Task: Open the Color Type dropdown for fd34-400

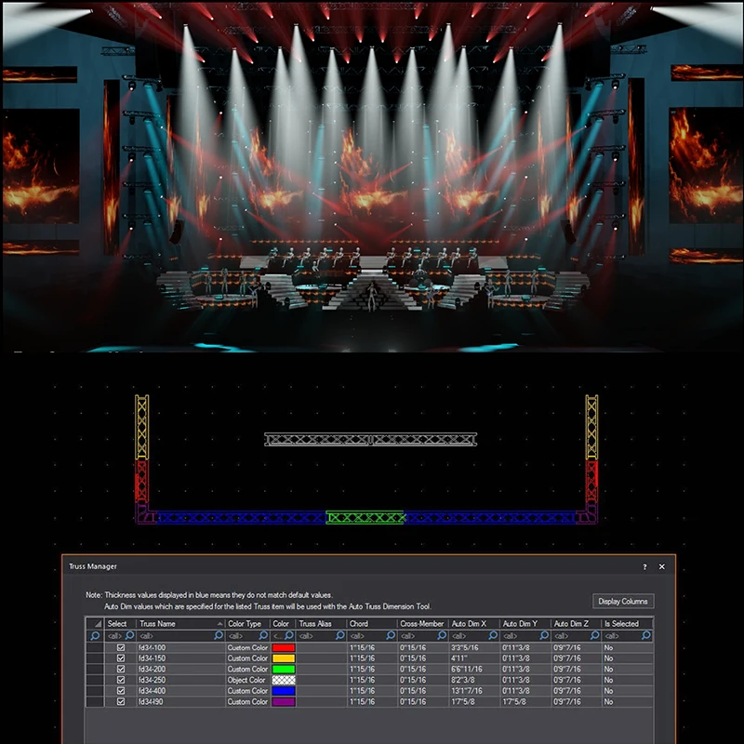Action: pyautogui.click(x=247, y=691)
